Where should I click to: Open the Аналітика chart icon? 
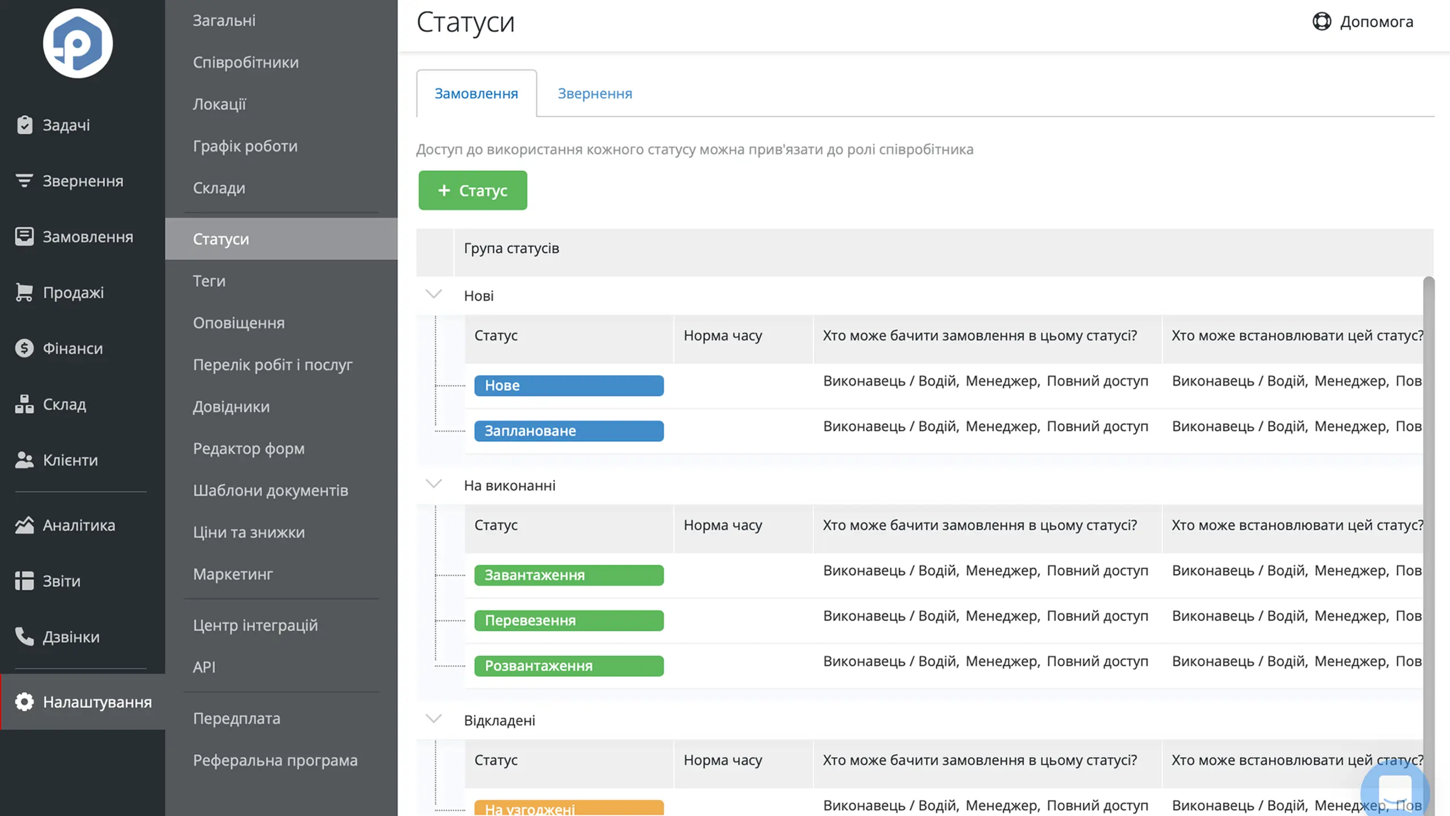24,525
